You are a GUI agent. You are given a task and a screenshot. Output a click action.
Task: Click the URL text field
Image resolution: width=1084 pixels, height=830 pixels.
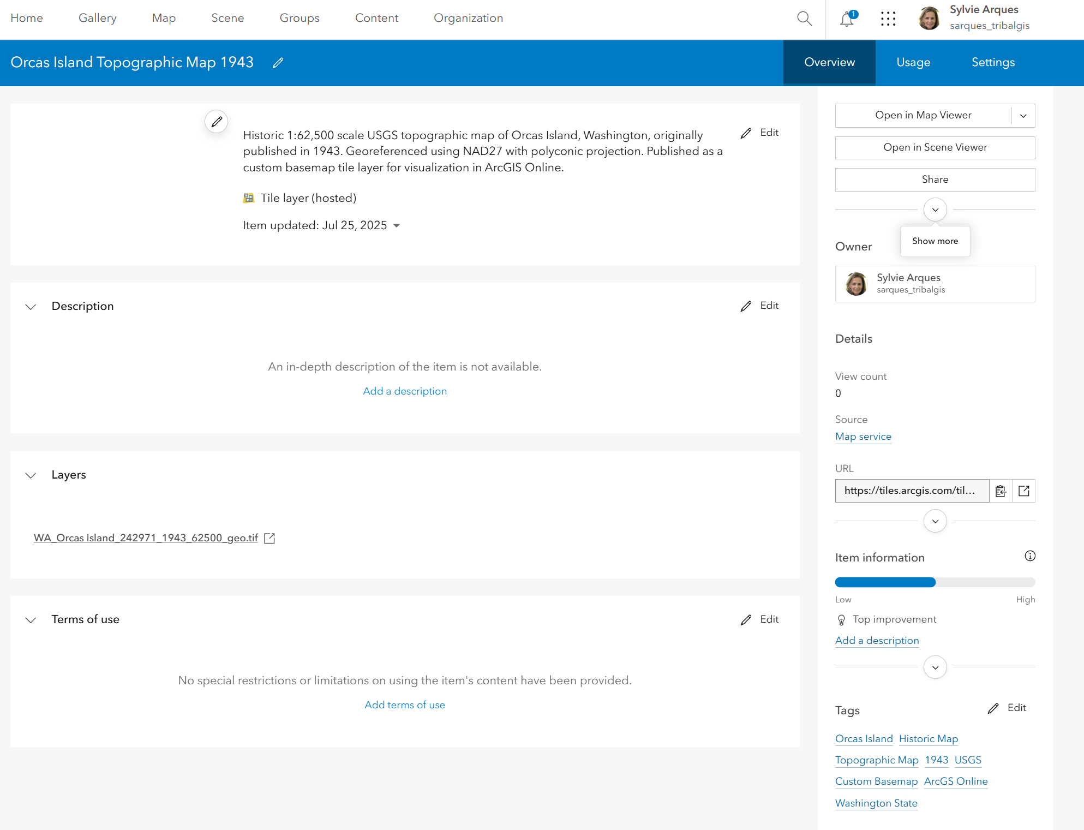tap(912, 491)
